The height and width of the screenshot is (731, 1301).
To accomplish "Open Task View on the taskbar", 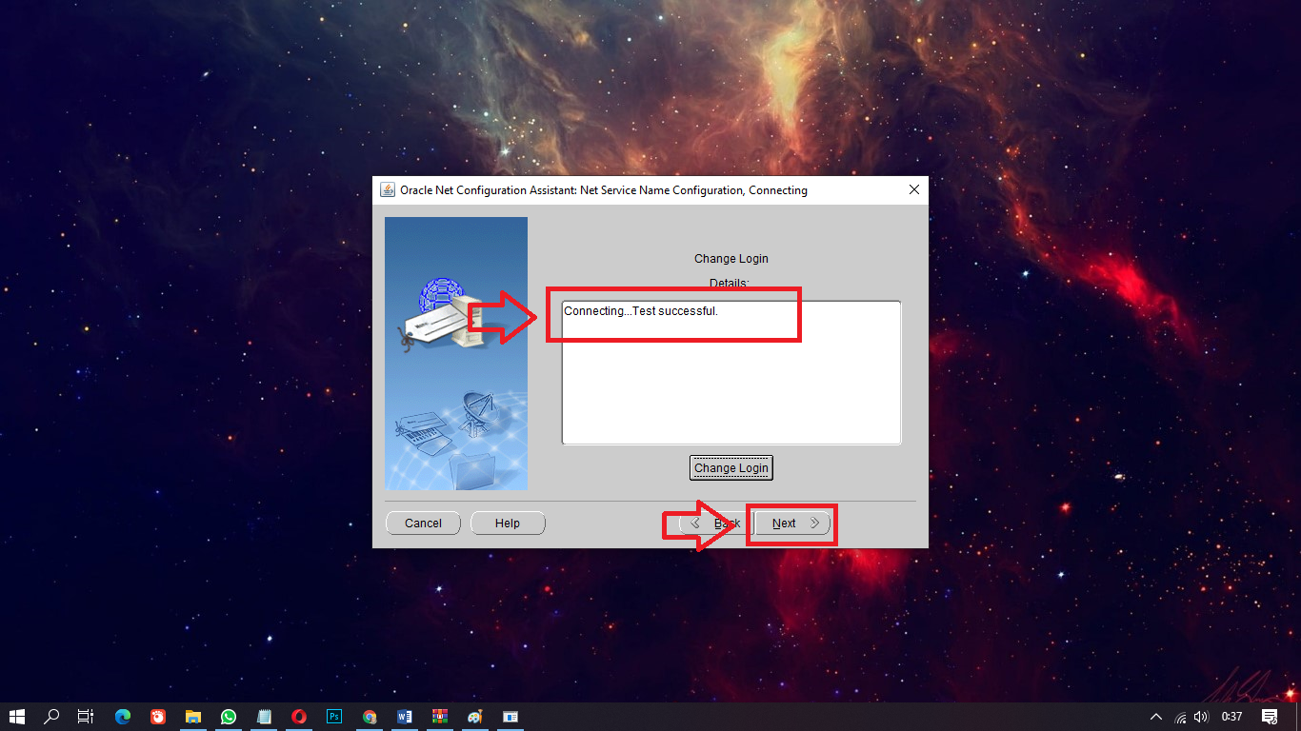I will coord(85,717).
